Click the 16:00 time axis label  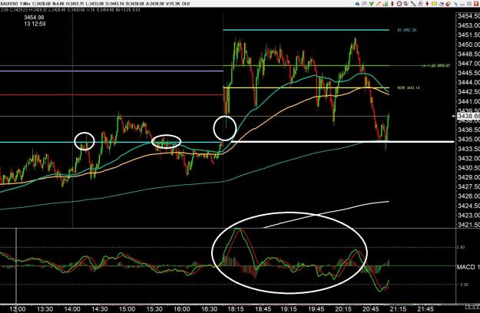pos(182,309)
